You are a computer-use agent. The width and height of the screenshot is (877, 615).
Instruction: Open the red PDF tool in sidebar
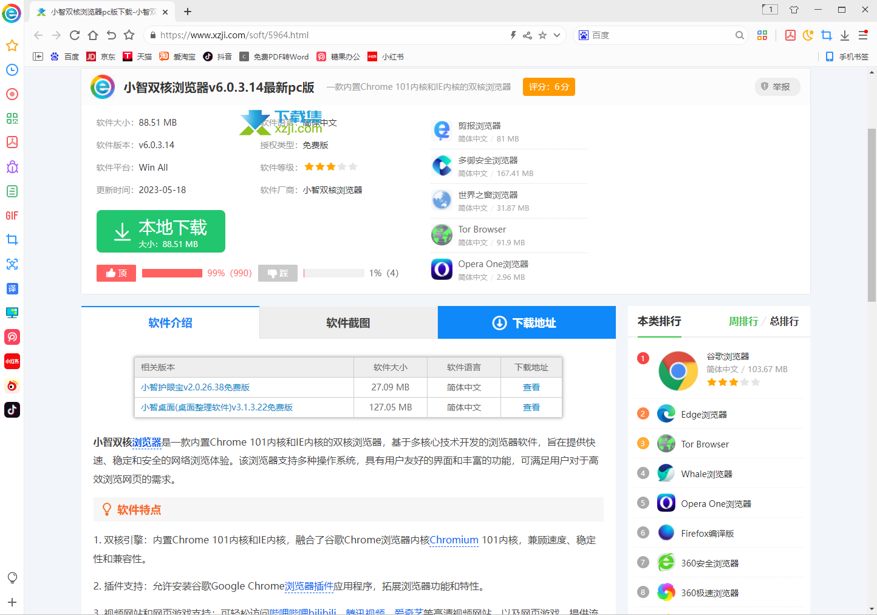coord(12,142)
